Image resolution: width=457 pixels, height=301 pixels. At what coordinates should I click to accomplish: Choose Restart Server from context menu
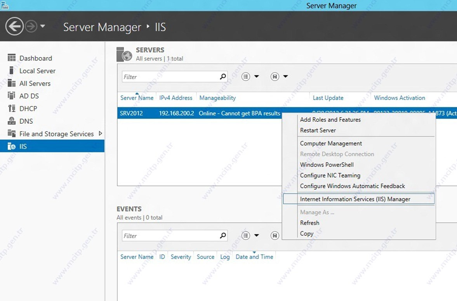point(318,130)
